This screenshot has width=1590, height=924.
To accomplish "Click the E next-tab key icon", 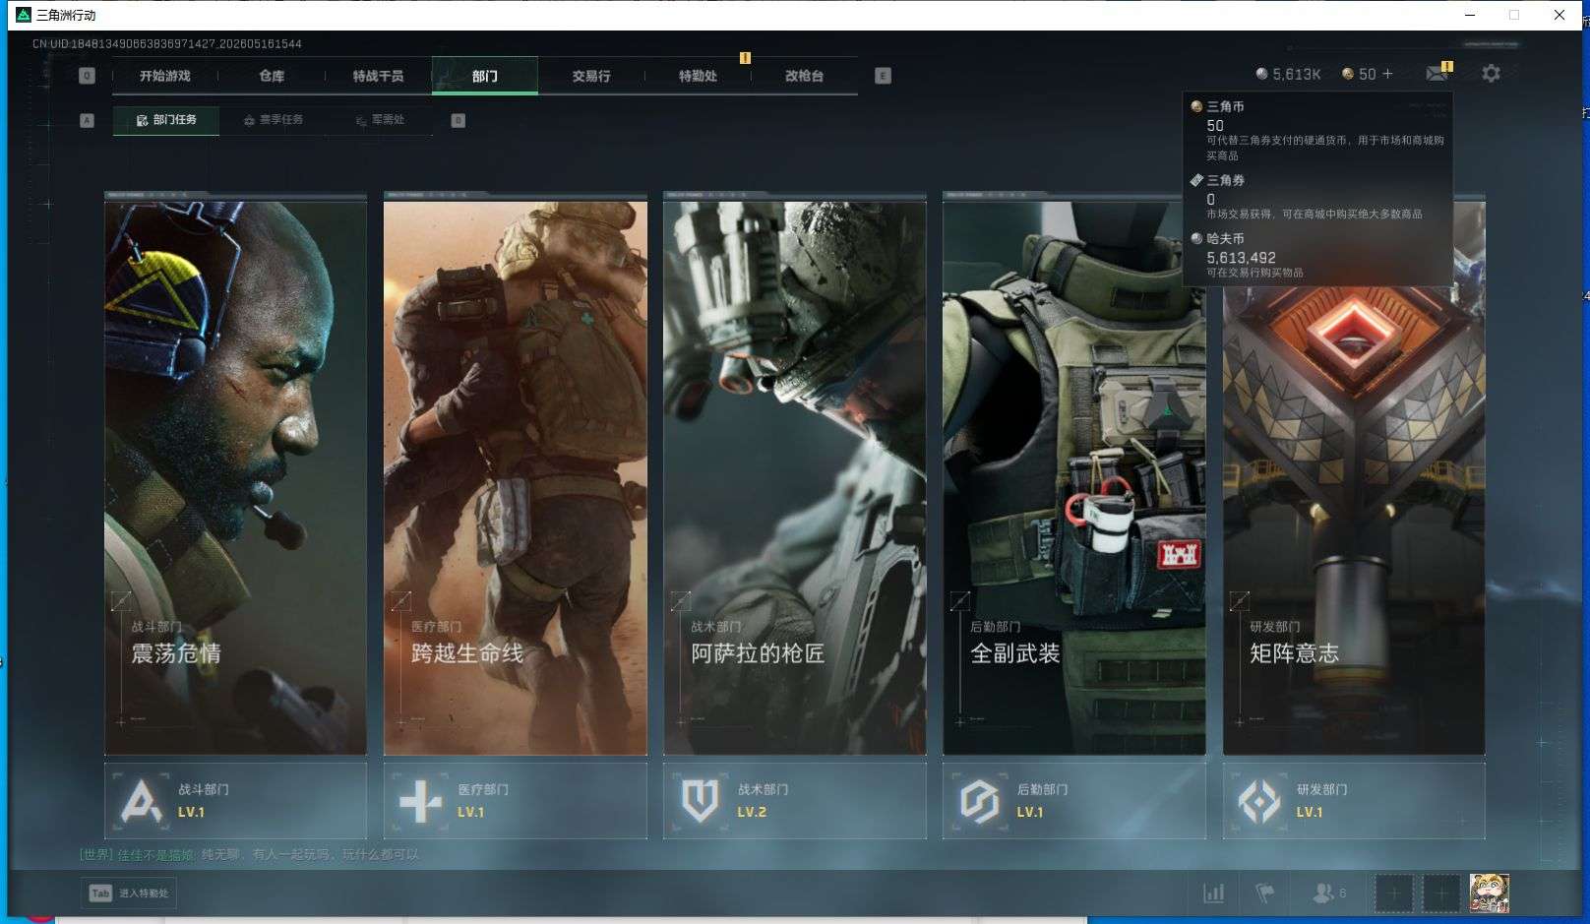I will tap(883, 76).
